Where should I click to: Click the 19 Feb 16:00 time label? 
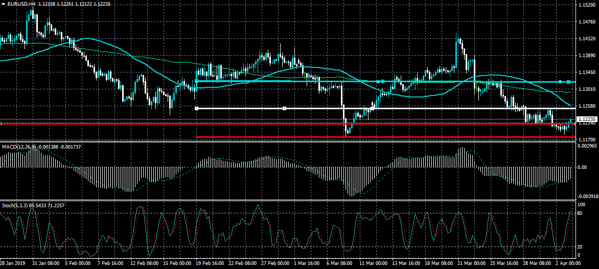[x=210, y=263]
